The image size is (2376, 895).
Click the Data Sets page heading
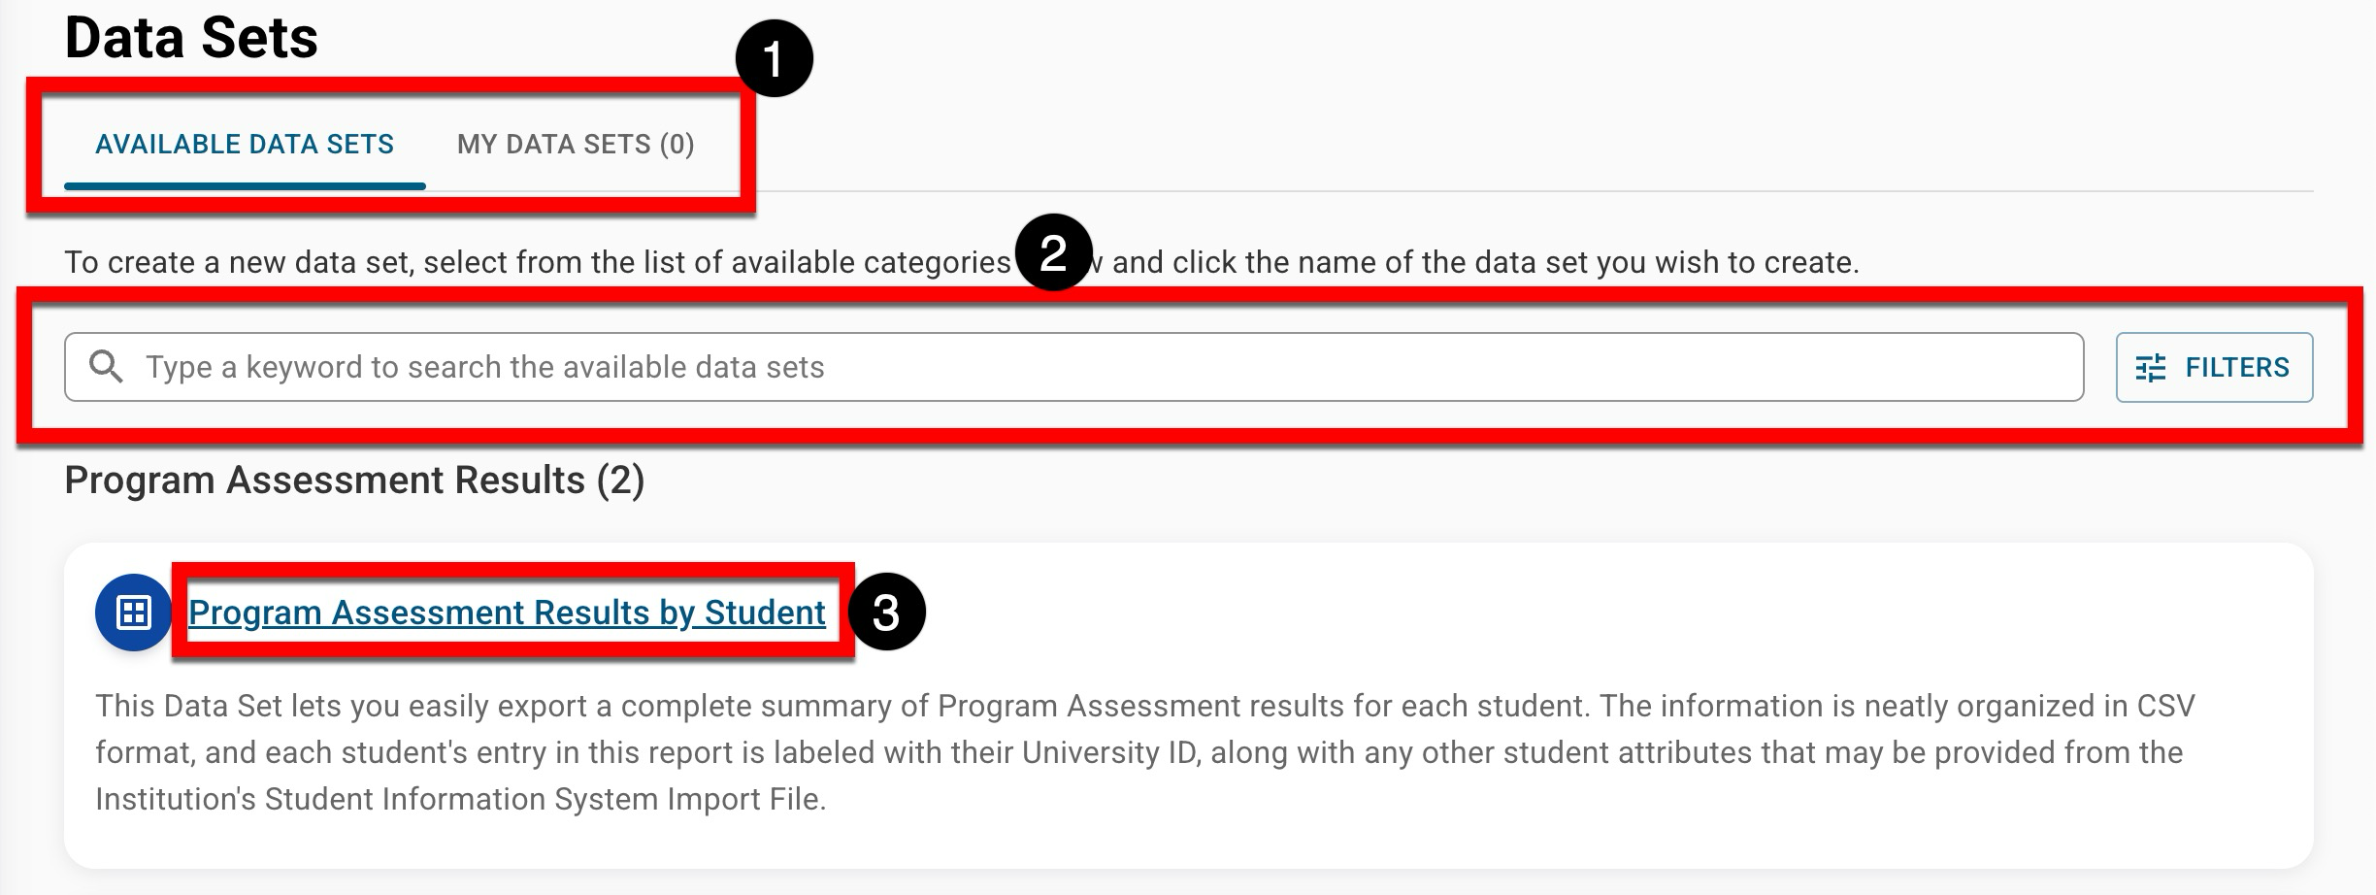point(191,39)
